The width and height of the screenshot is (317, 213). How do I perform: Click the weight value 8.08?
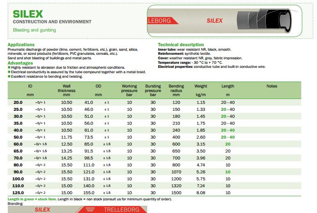[x=201, y=193]
